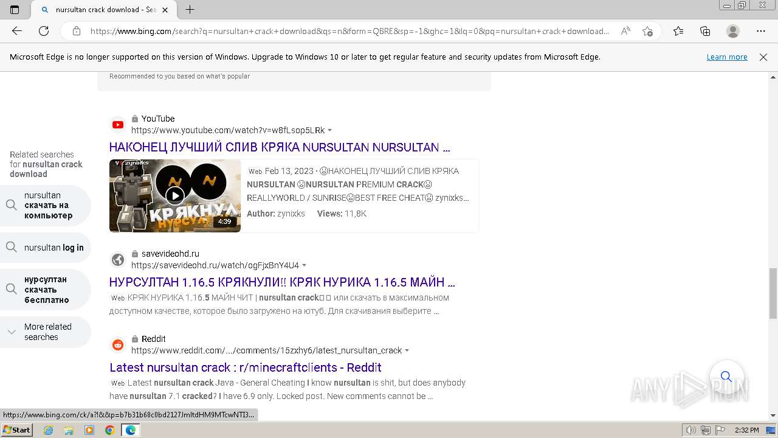Select Microsoft Edge taskbar icon
Viewport: 778px width, 438px height.
[131, 430]
